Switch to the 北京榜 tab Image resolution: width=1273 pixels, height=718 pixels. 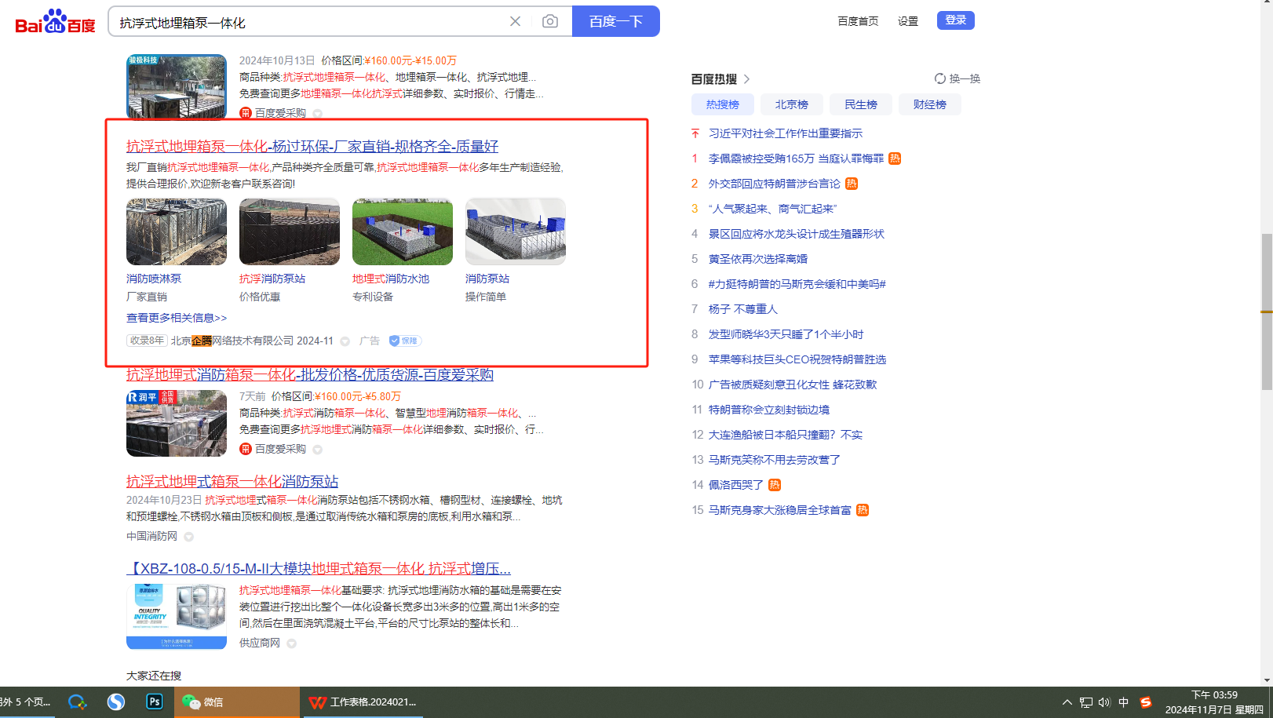click(x=791, y=104)
